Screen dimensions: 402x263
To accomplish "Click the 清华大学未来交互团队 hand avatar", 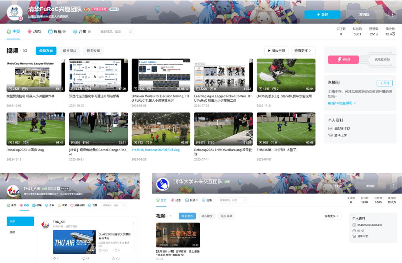I will 162,183.
